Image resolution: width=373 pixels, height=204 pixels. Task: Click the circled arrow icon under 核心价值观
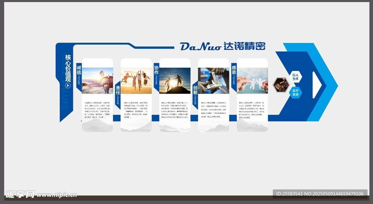68,86
